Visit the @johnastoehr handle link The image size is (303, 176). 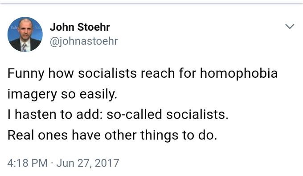(84, 41)
